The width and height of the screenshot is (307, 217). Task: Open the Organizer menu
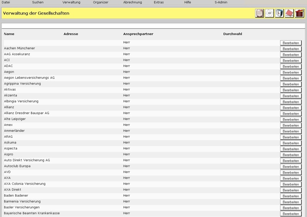101,2
